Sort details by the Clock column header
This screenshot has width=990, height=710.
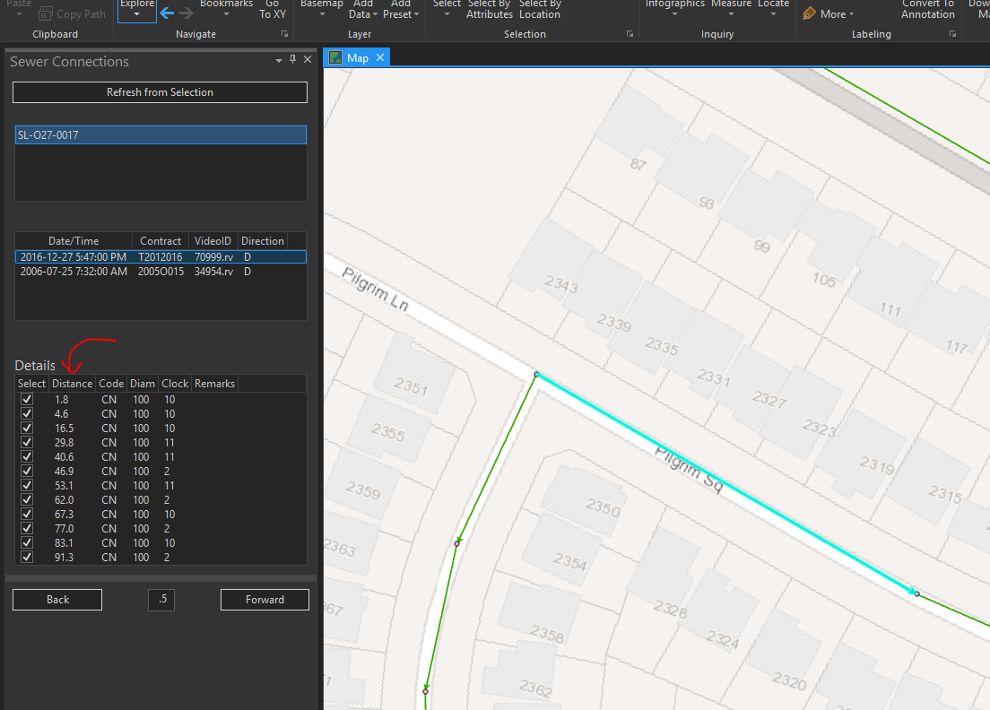click(x=175, y=384)
